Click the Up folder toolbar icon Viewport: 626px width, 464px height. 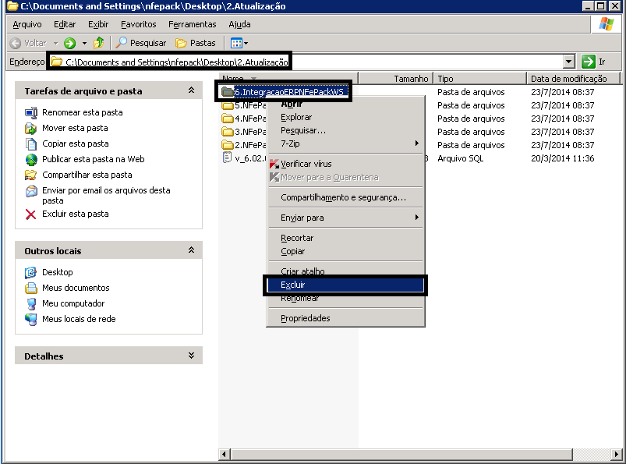tap(98, 43)
